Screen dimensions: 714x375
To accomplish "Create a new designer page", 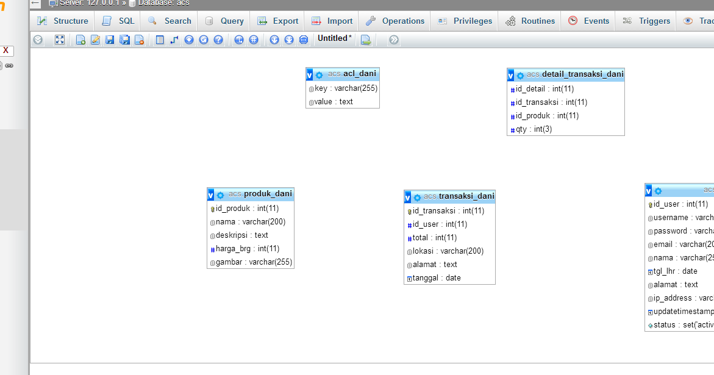I will click(80, 40).
